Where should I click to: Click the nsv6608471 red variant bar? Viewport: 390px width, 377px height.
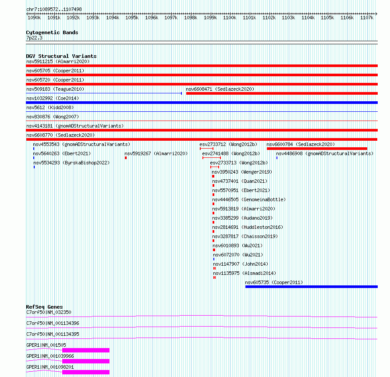point(282,93)
